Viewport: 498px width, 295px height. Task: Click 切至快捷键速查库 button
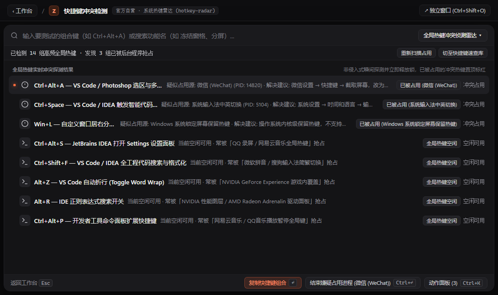(x=463, y=53)
